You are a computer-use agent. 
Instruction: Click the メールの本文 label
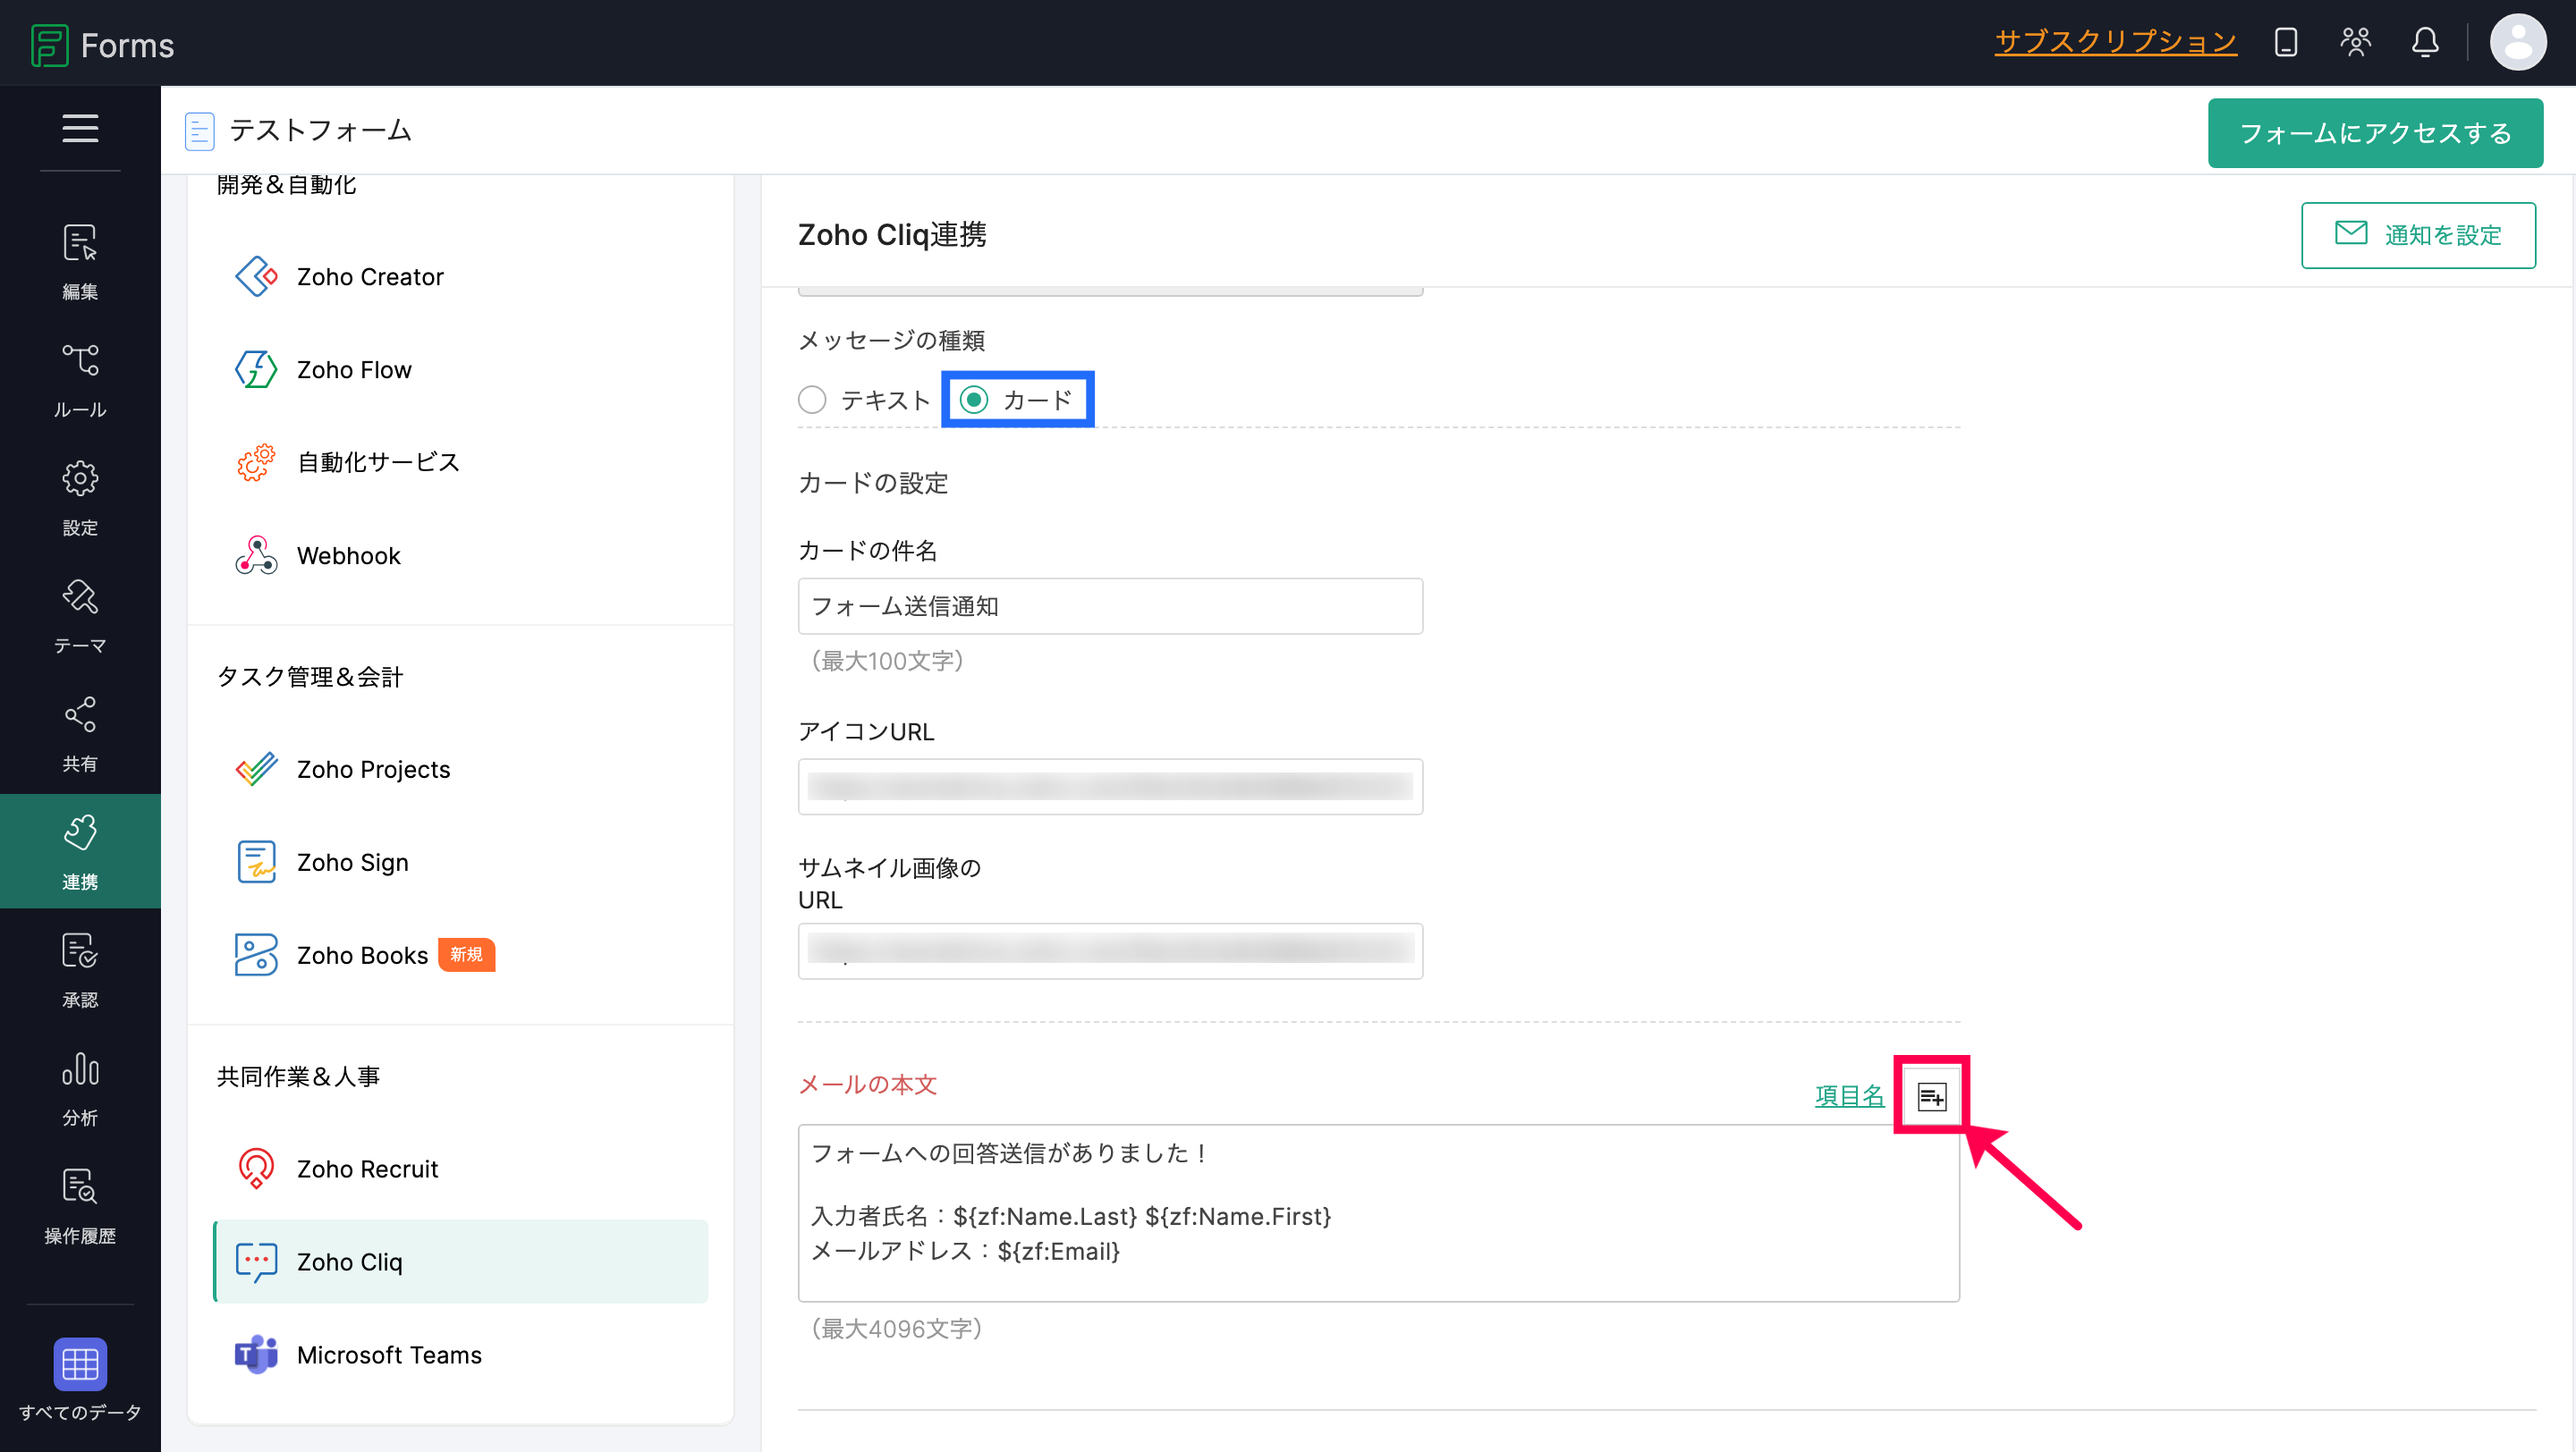tap(867, 1085)
